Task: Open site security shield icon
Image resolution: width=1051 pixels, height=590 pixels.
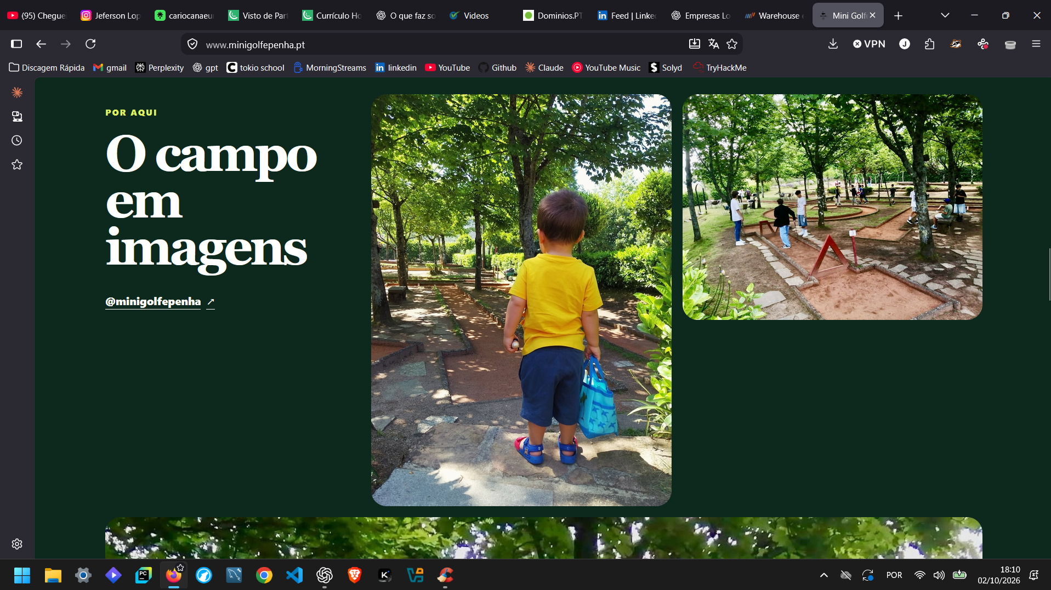Action: click(x=192, y=44)
